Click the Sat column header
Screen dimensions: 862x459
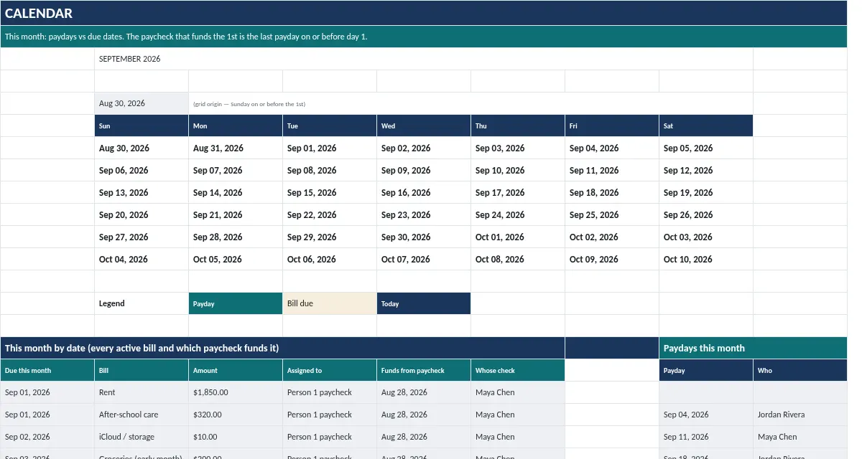(706, 126)
